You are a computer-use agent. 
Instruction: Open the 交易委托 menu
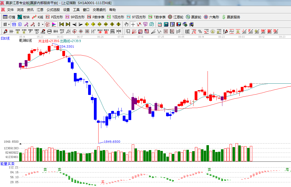point(99,10)
